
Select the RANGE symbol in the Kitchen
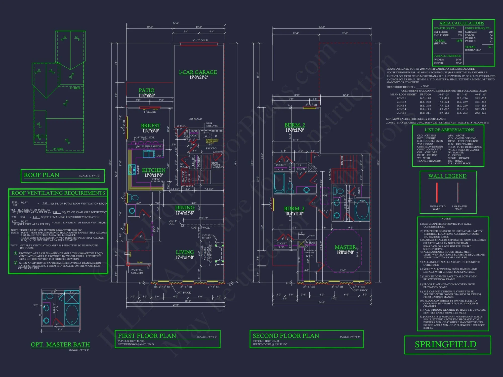(132, 170)
